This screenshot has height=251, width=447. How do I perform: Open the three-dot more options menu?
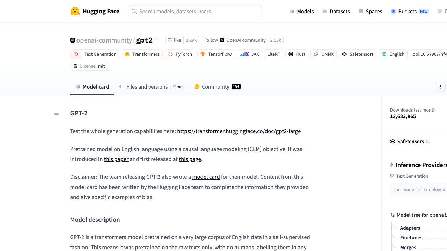click(440, 87)
